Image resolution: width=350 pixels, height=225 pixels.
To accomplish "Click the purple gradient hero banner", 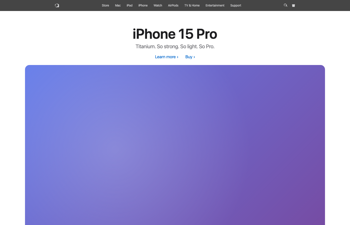I will [x=175, y=145].
